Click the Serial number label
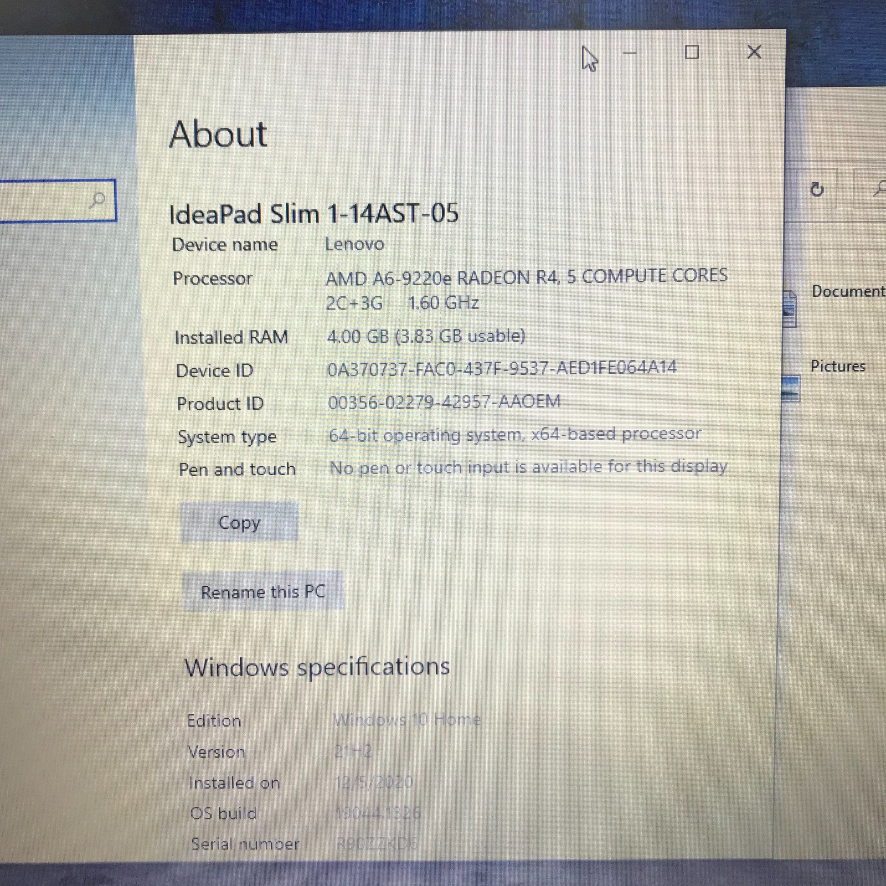This screenshot has height=886, width=886. [245, 844]
